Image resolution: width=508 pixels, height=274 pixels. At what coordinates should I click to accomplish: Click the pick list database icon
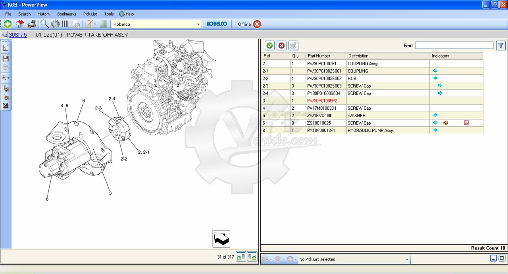click(266, 259)
